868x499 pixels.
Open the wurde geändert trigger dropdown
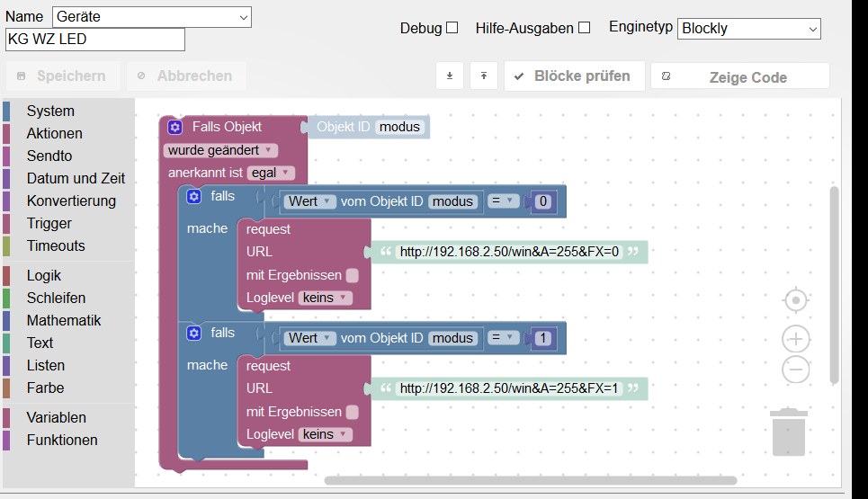coord(220,150)
